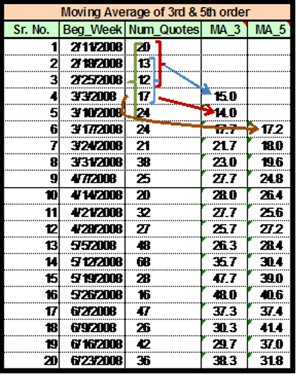Click Num_Quotes value '42' in row 19
The width and height of the screenshot is (296, 374).
click(x=163, y=344)
